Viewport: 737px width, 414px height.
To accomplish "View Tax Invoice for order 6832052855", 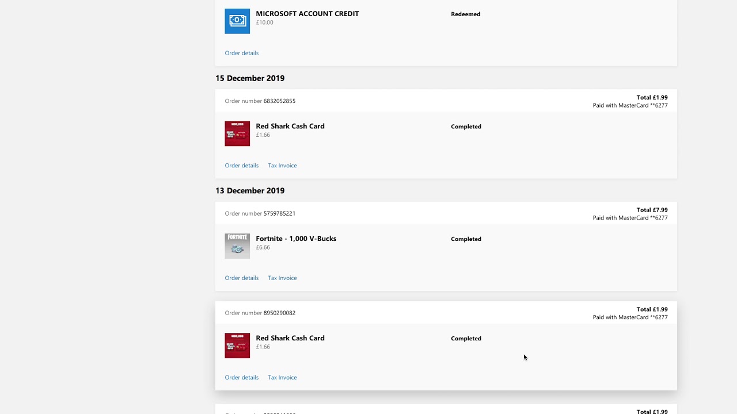I will tap(282, 166).
